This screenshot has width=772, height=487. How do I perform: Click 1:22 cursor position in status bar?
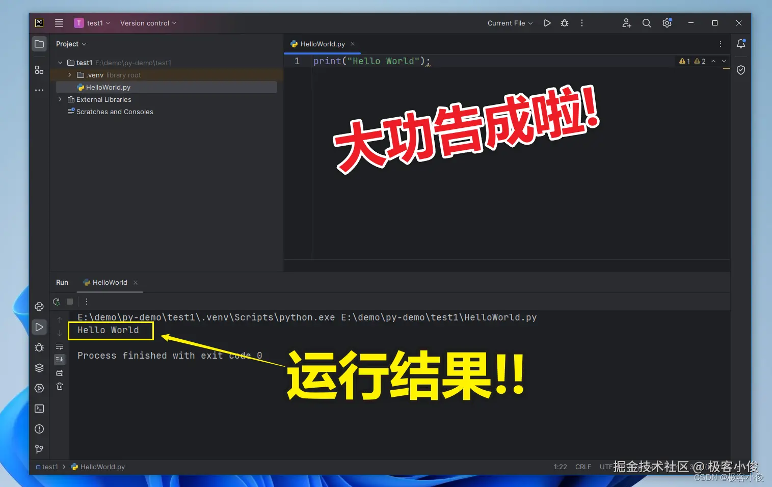(x=561, y=467)
